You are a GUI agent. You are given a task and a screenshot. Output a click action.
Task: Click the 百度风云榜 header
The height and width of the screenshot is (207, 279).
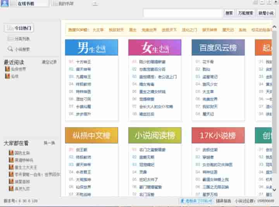click(218, 48)
